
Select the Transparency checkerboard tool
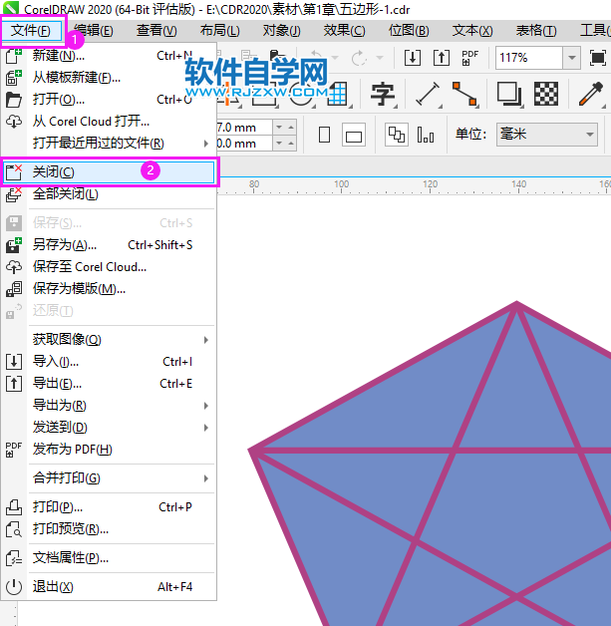(546, 95)
